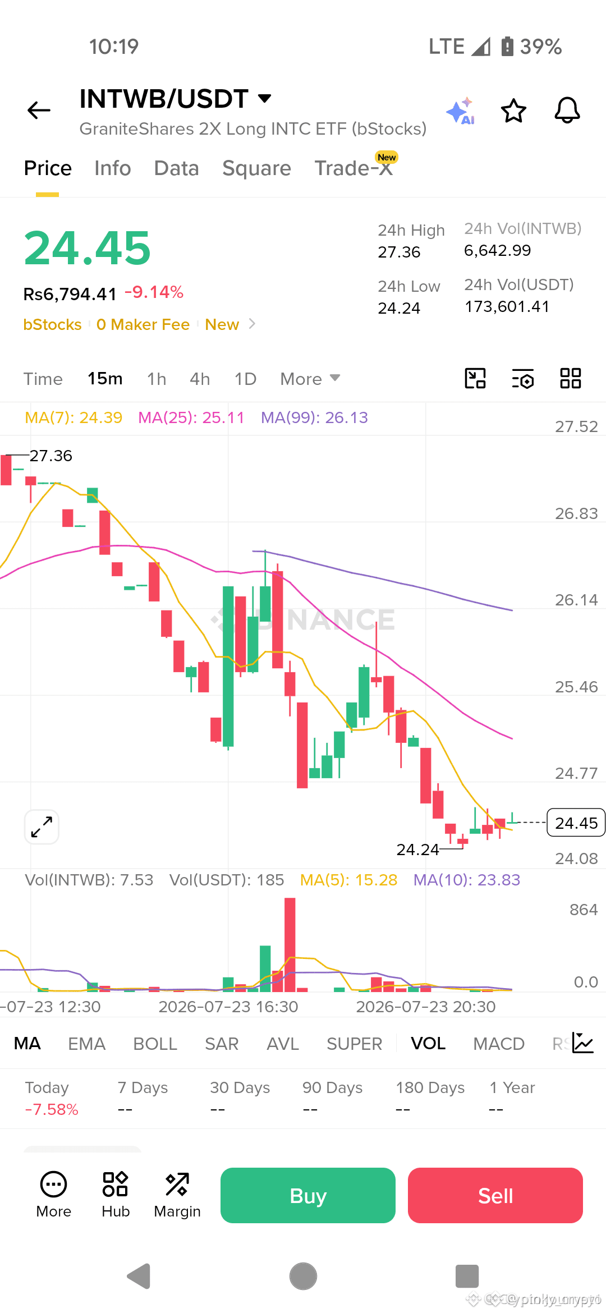The width and height of the screenshot is (606, 1313).
Task: Select the Time chart interval
Action: (43, 379)
